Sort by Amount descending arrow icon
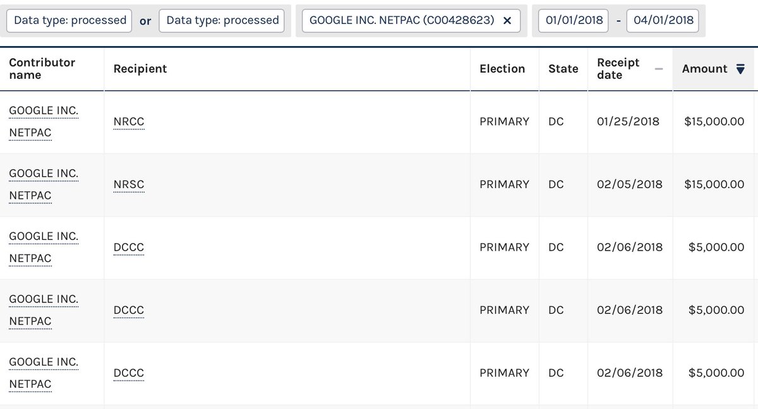Viewport: 758px width, 409px height. pos(740,69)
